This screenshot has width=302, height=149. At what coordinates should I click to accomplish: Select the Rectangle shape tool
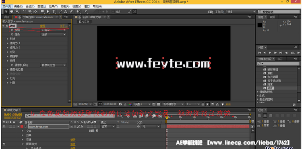tap(43, 12)
